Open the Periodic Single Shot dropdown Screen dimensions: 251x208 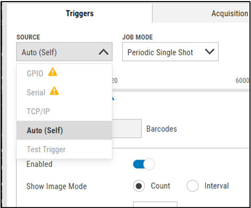point(170,52)
